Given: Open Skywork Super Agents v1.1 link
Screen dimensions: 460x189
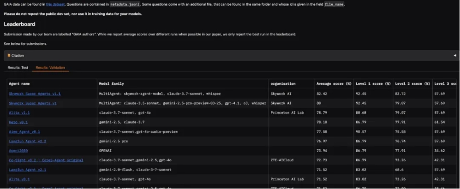Looking at the screenshot, I should coord(35,94).
